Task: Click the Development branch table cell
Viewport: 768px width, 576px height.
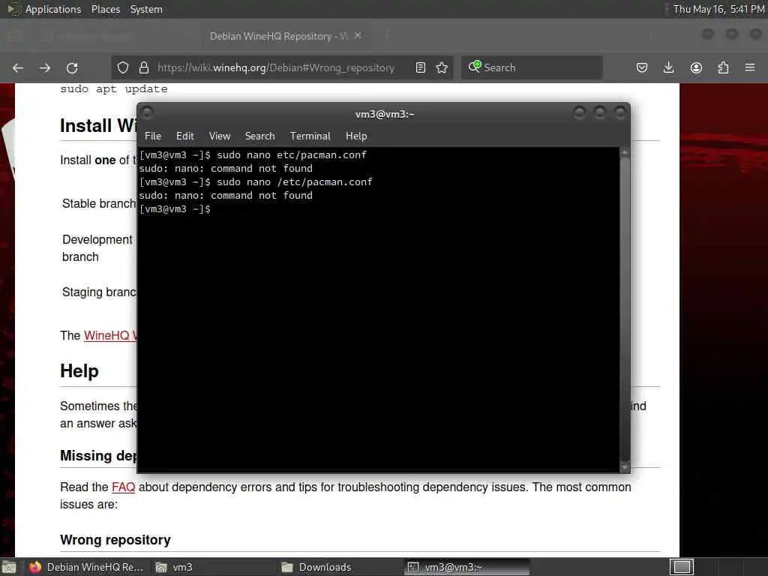Action: point(97,248)
